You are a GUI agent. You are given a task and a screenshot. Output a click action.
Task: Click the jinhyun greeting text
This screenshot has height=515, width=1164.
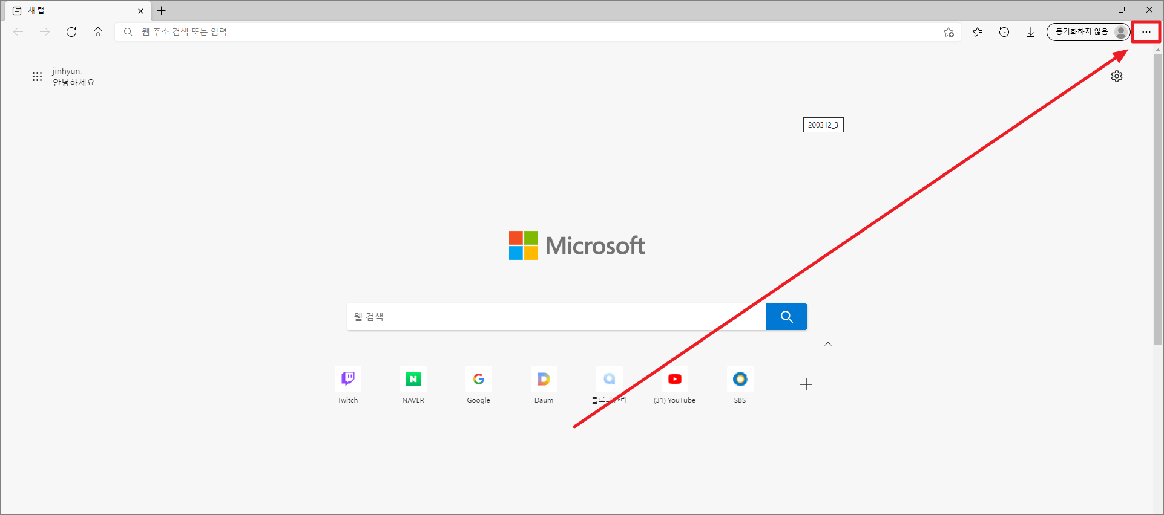73,77
